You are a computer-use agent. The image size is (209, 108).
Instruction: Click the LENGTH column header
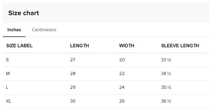click(79, 46)
